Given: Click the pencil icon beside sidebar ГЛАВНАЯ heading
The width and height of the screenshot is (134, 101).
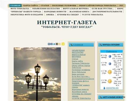Looking at the screenshot, I should pos(71,45).
